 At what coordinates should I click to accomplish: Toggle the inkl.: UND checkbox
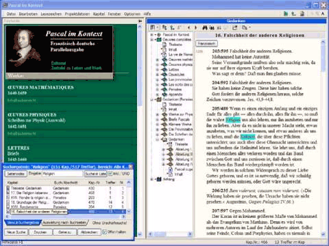pyautogui.click(x=110, y=174)
